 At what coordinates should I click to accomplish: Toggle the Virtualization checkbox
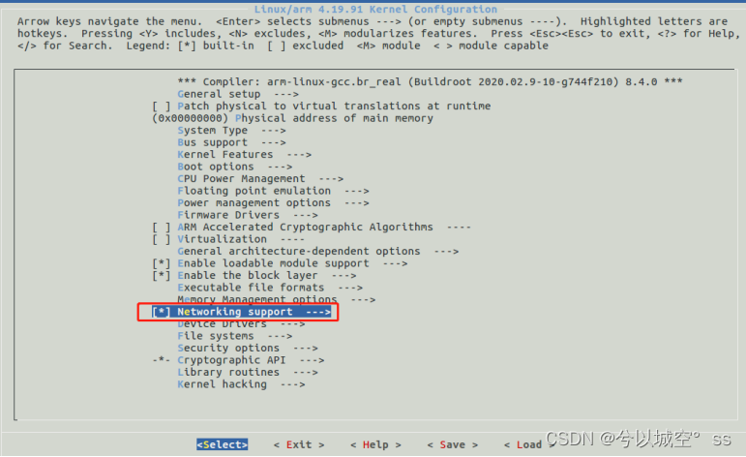(162, 239)
